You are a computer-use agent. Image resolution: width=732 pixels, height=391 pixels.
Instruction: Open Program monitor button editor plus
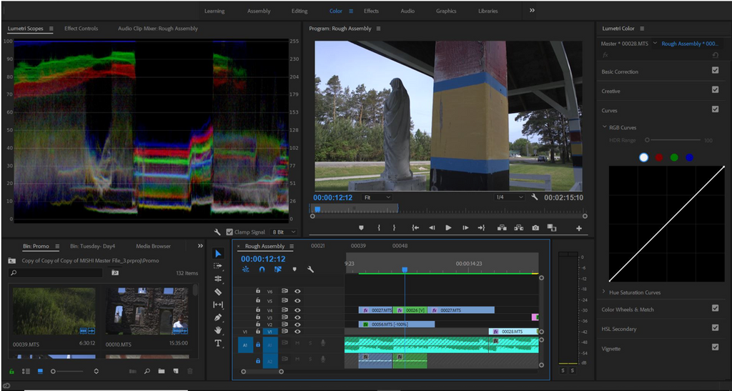(x=579, y=228)
